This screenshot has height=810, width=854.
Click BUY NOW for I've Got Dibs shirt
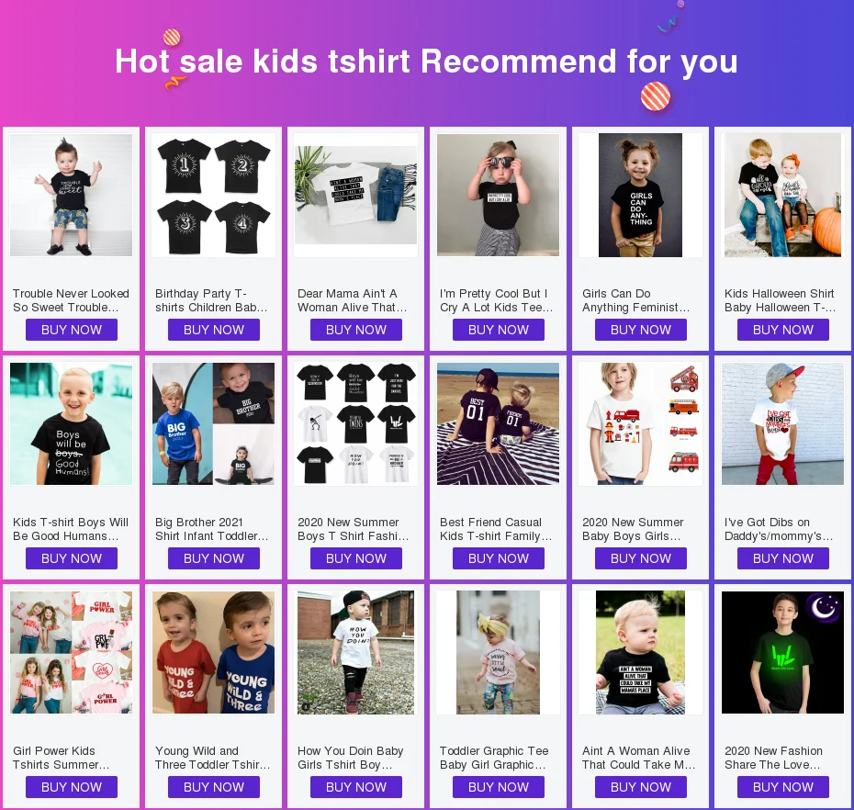783,558
